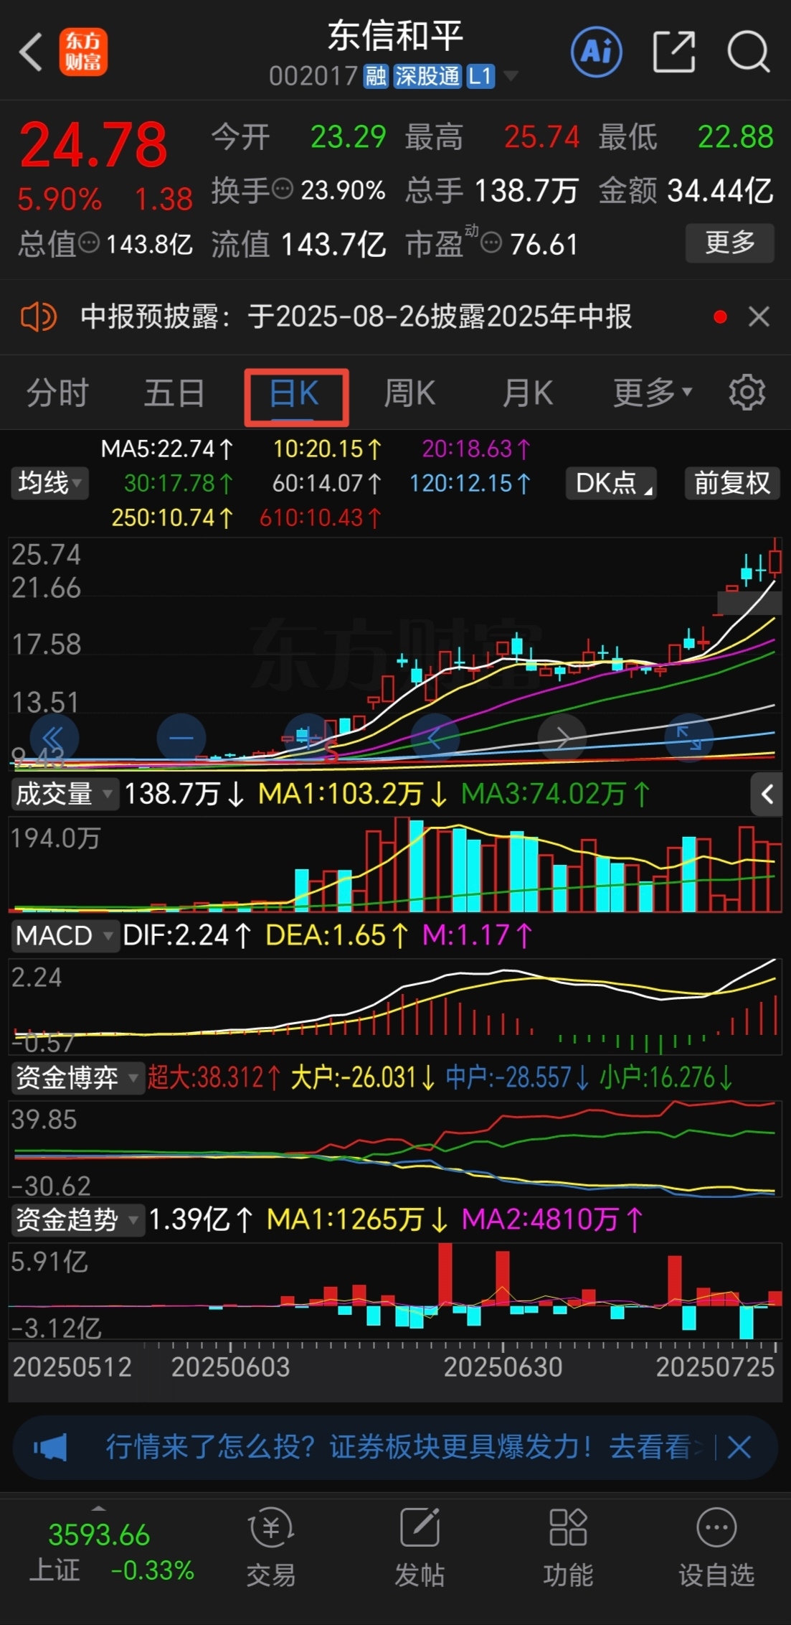Expand the 上证 index bar
791x1625 pixels.
98,1509
